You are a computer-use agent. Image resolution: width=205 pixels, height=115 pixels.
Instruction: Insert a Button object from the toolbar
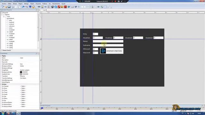point(39,7)
